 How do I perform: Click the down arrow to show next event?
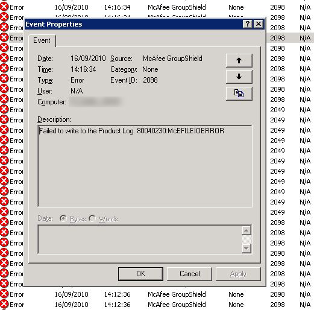click(x=239, y=77)
